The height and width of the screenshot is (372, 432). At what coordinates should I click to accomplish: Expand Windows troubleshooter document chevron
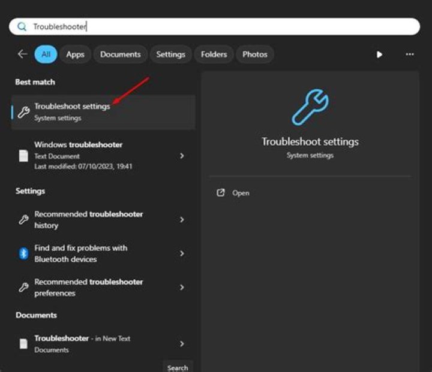coord(182,156)
